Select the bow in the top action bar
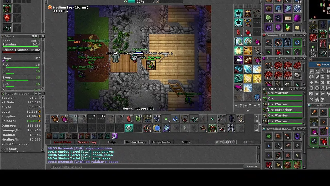 tap(221, 119)
